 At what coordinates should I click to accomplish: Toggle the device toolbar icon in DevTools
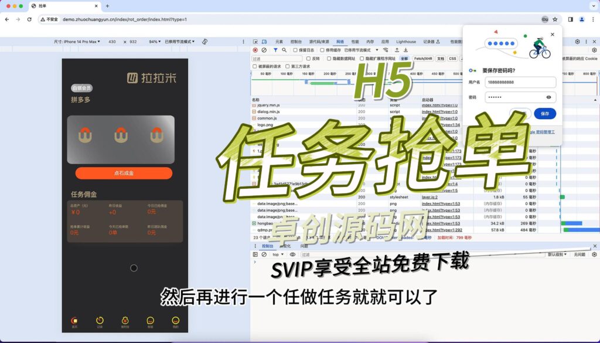tap(264, 42)
